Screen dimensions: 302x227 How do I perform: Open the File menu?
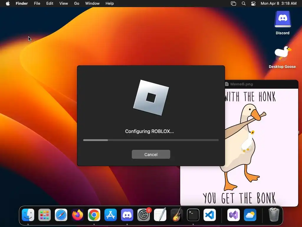37,4
